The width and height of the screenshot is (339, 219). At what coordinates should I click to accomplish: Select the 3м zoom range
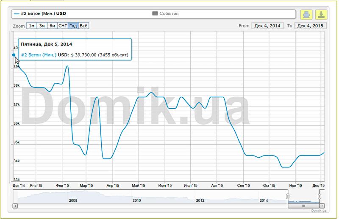[x=42, y=26]
